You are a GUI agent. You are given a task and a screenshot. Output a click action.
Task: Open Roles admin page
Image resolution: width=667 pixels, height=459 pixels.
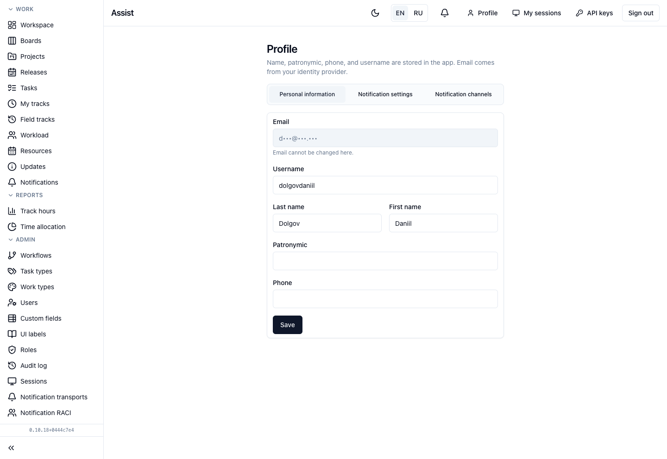tap(51, 350)
